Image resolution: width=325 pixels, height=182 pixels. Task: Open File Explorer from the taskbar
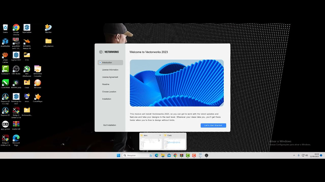[163, 155]
